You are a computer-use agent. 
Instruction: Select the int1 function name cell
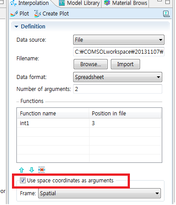point(53,123)
